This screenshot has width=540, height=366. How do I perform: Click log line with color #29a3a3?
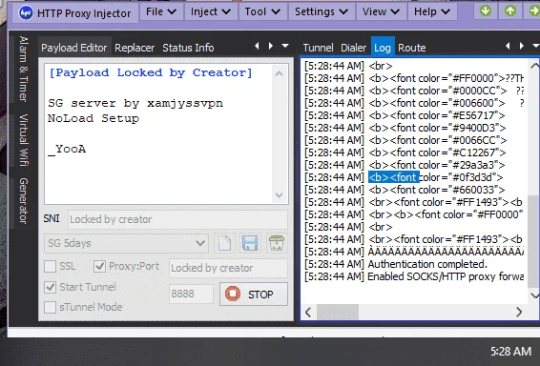[x=405, y=165]
